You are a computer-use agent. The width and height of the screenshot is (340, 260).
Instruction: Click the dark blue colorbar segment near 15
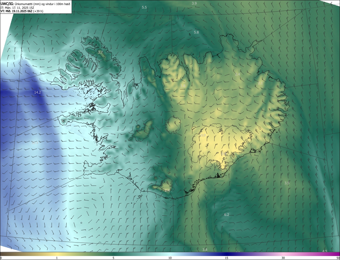[x=227, y=254]
